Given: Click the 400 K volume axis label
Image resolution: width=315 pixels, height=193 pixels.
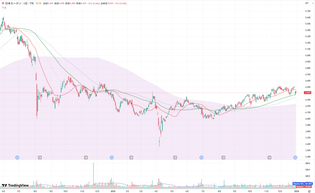Looking at the screenshot, I should coord(308,163).
